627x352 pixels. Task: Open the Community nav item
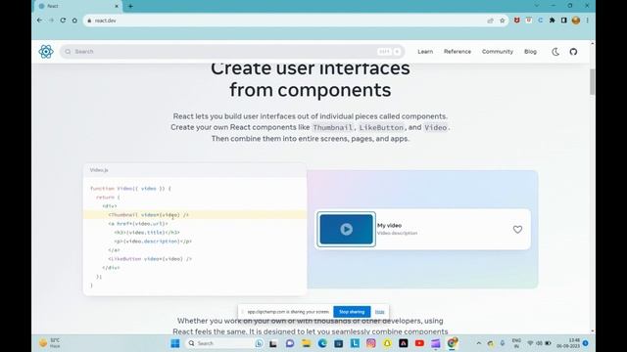pos(497,52)
